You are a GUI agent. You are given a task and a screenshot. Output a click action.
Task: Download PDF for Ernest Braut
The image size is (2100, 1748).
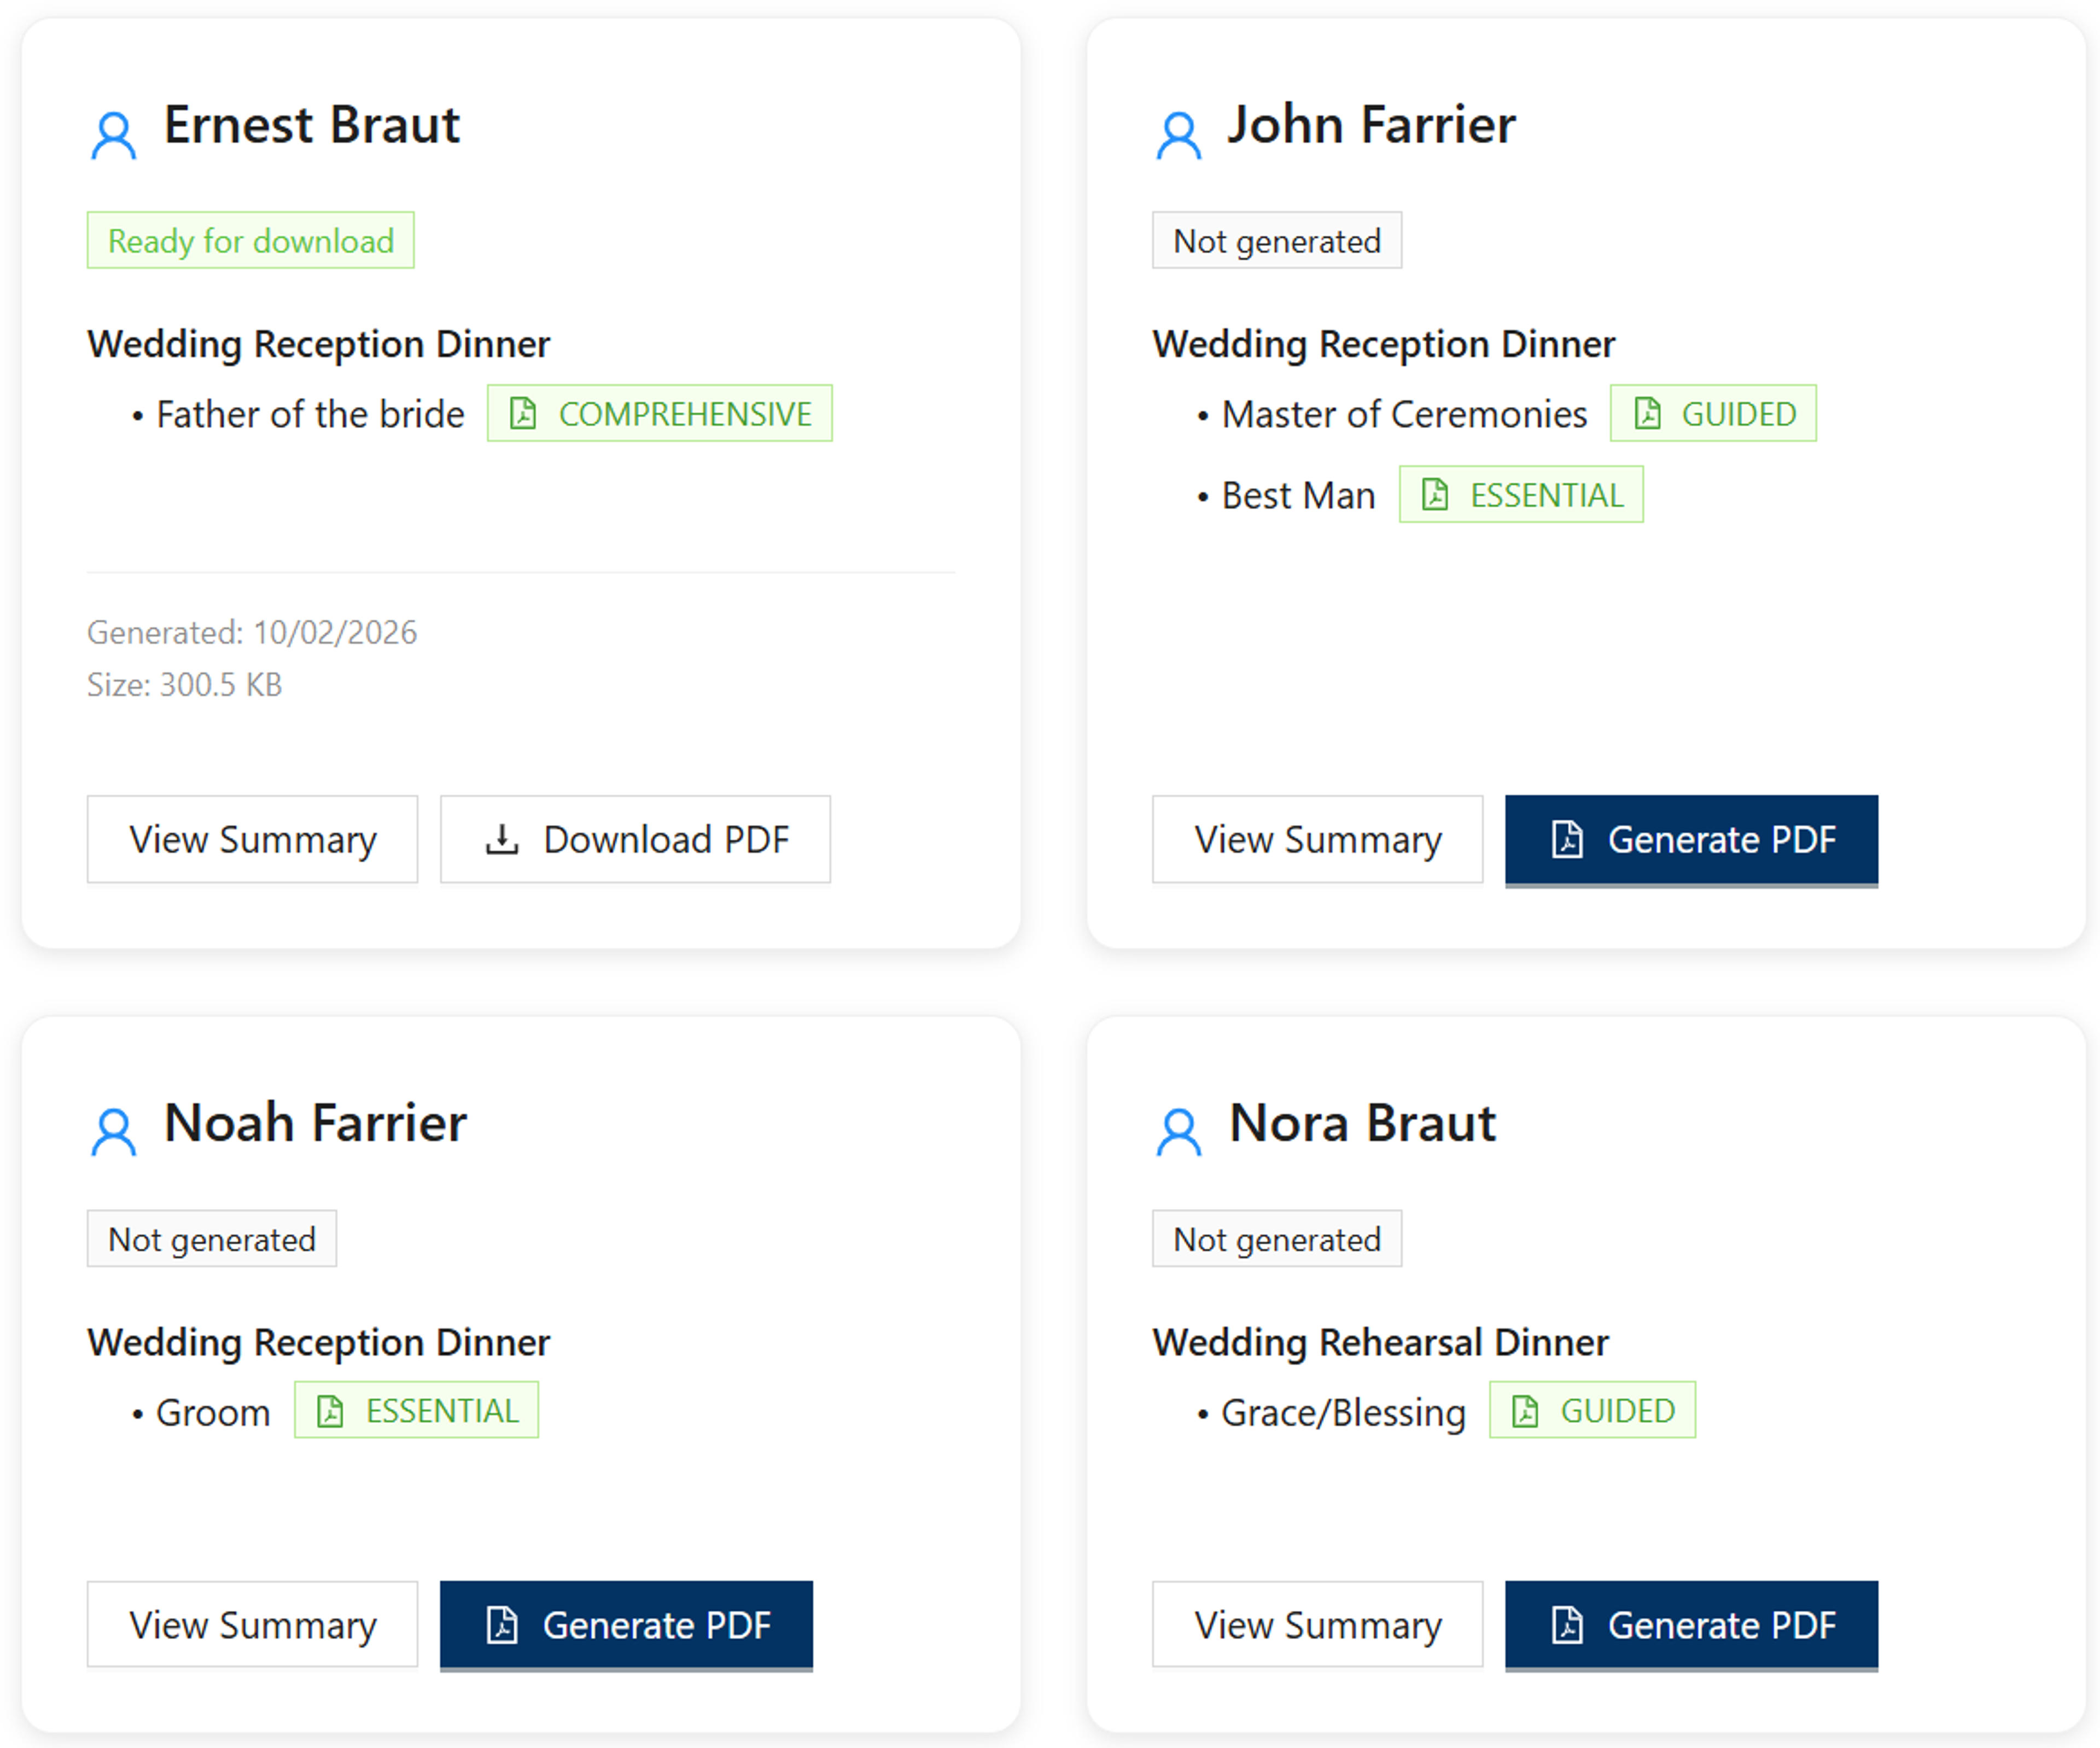[635, 839]
